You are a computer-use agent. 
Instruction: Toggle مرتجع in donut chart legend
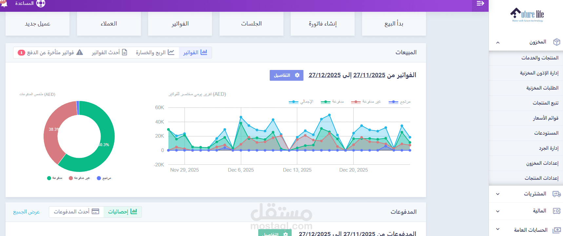(x=104, y=178)
